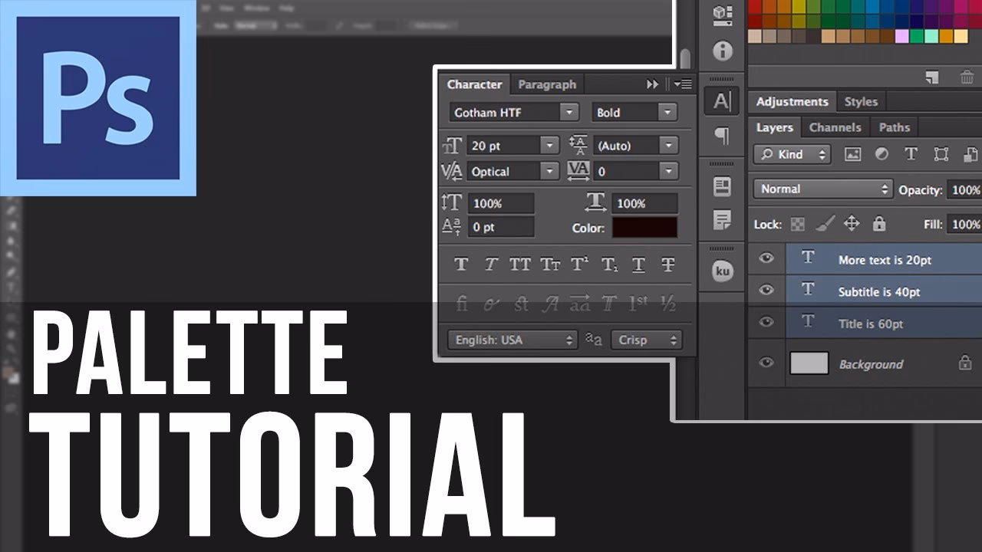Apply Underline text style
The image size is (982, 552).
(x=638, y=264)
